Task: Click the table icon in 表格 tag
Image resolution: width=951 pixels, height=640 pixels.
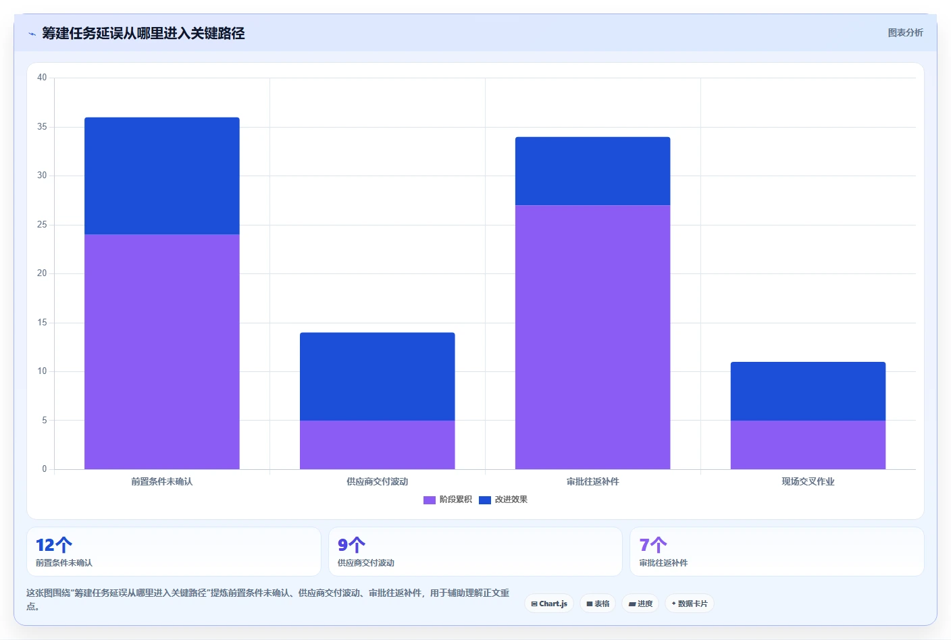Action: pyautogui.click(x=590, y=604)
